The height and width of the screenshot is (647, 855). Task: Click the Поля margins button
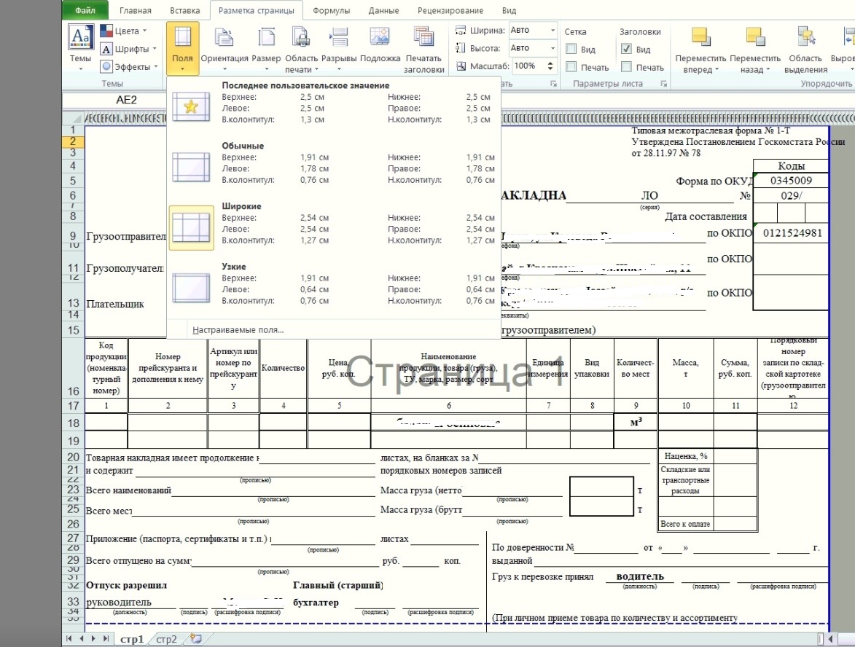pyautogui.click(x=182, y=48)
